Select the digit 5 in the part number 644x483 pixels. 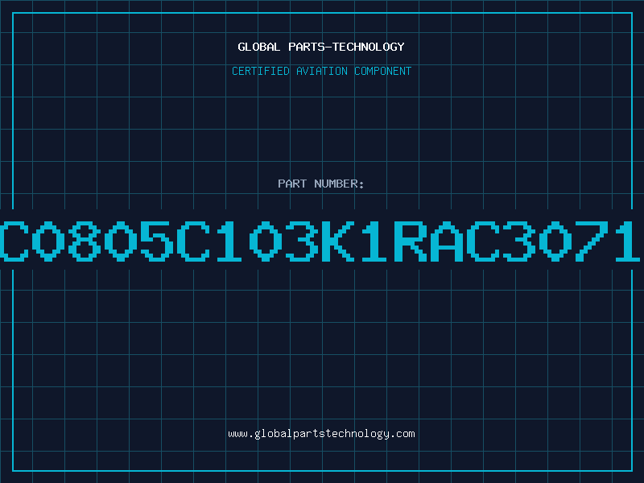[x=157, y=241]
